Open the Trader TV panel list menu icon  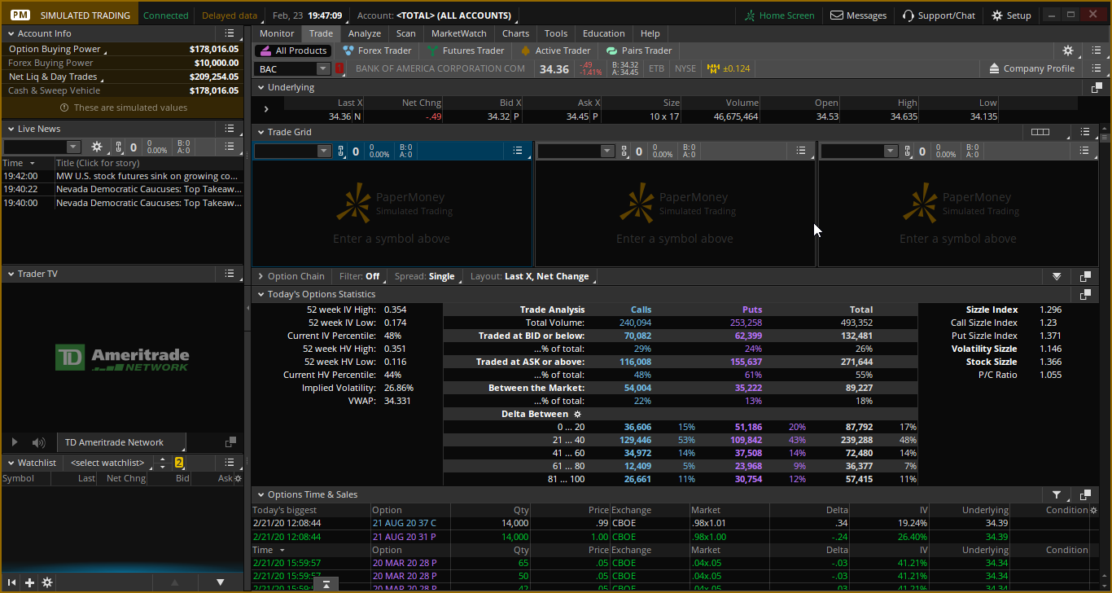click(230, 274)
